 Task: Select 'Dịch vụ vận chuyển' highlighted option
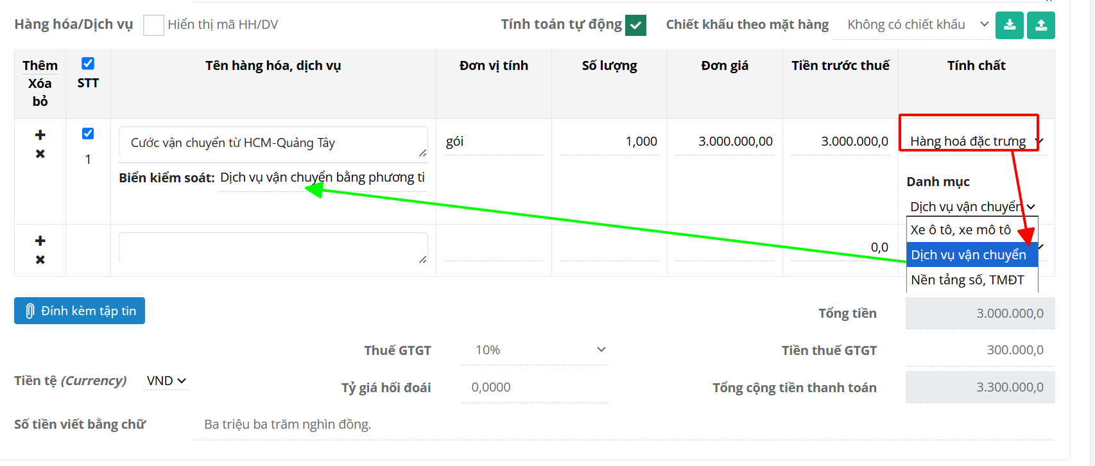tap(969, 255)
